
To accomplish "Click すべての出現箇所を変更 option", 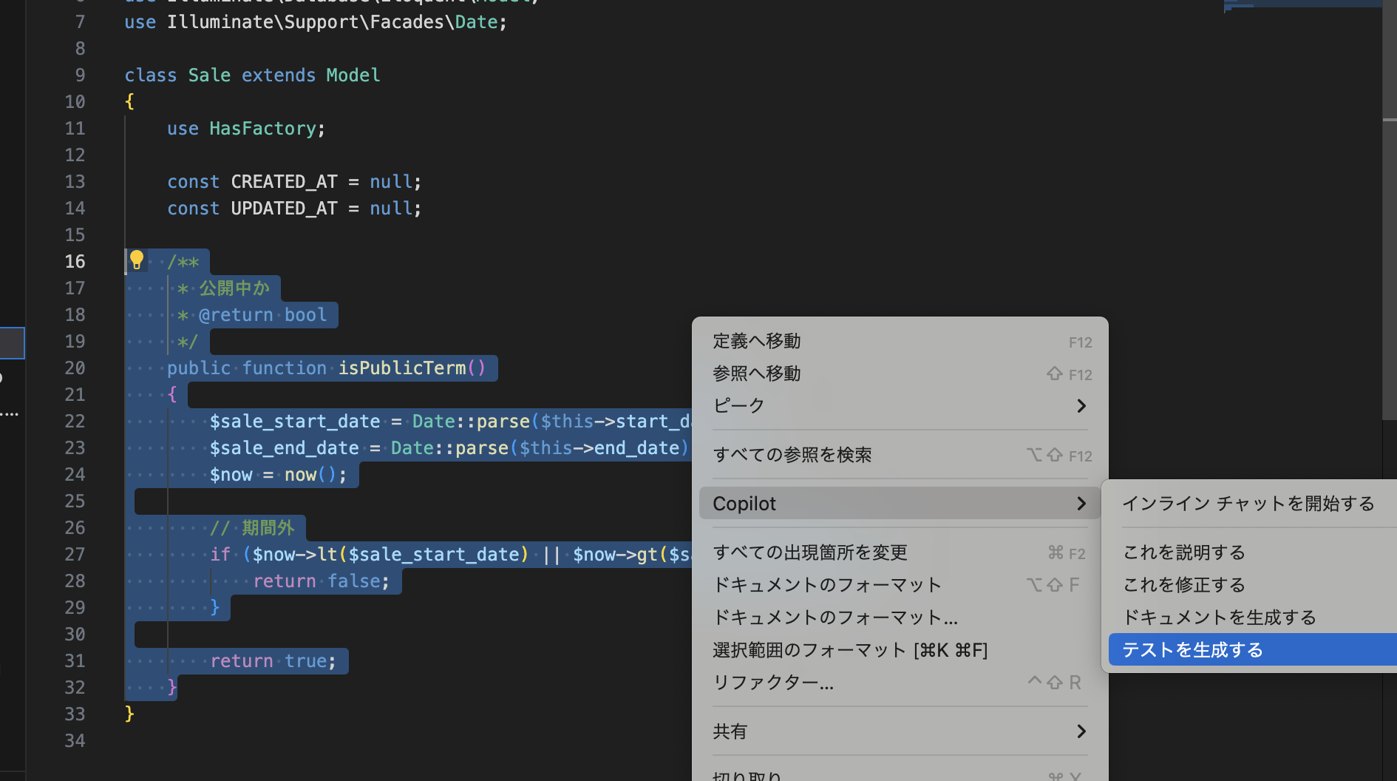I will point(810,552).
